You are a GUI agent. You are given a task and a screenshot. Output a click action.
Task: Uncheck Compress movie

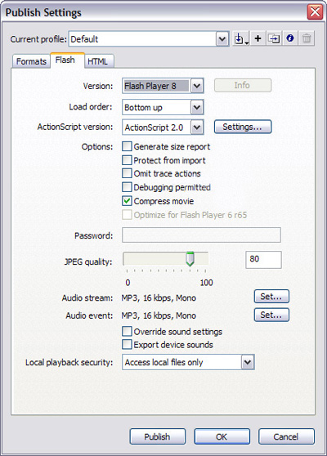[127, 201]
